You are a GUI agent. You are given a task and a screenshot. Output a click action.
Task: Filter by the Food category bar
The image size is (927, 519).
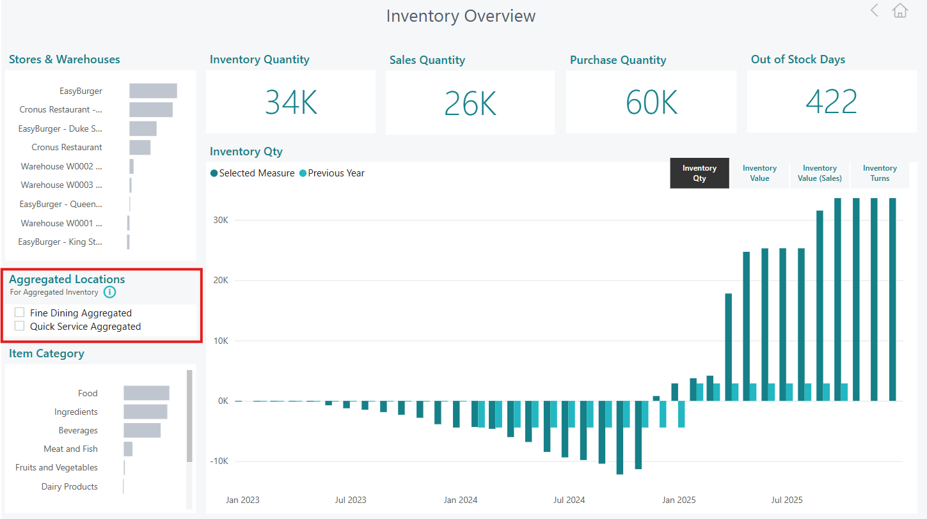click(x=146, y=393)
